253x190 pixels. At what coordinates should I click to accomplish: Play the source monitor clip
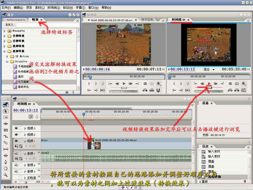tap(124, 84)
